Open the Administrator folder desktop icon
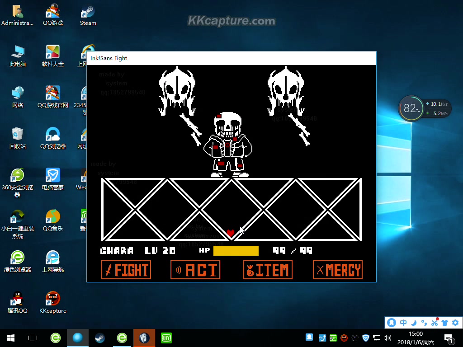Screen dimensions: 463x347 click(18, 15)
